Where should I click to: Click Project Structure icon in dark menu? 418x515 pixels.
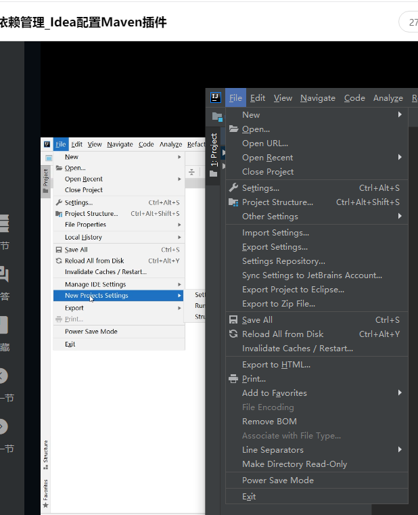point(233,202)
